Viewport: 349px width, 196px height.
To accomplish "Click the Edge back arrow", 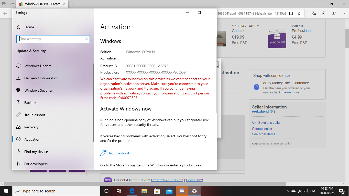I will click(5, 13).
